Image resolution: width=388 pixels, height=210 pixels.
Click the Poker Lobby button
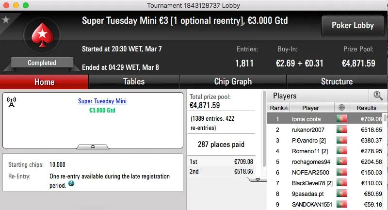pos(352,26)
